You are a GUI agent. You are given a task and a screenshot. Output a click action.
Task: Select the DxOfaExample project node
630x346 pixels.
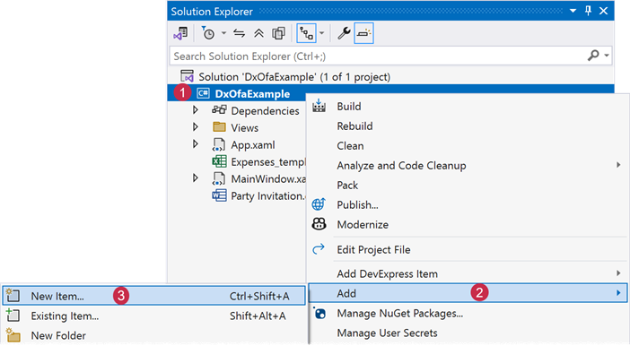[252, 94]
